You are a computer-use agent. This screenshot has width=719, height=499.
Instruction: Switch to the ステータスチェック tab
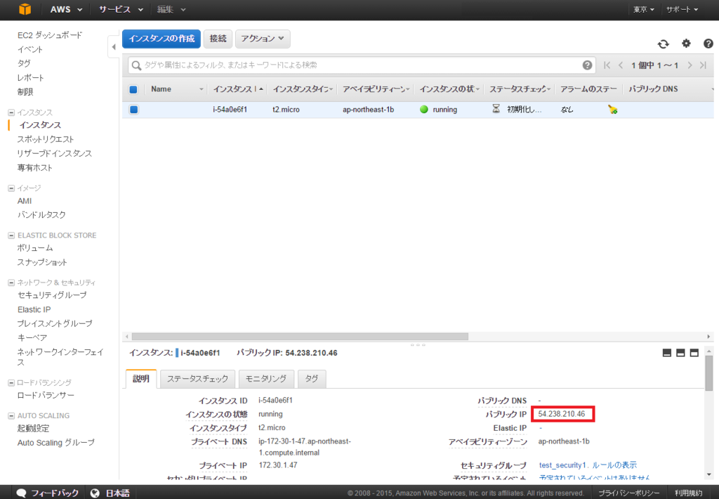click(x=197, y=379)
